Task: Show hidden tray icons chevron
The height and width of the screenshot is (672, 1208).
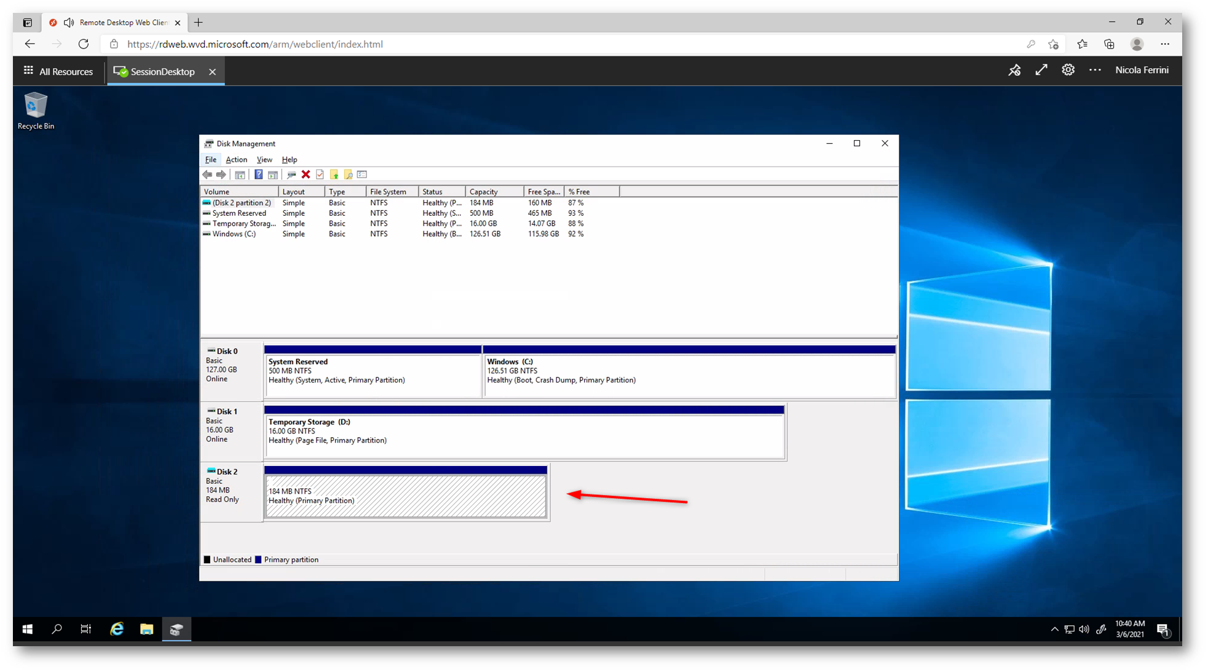Action: coord(1054,629)
